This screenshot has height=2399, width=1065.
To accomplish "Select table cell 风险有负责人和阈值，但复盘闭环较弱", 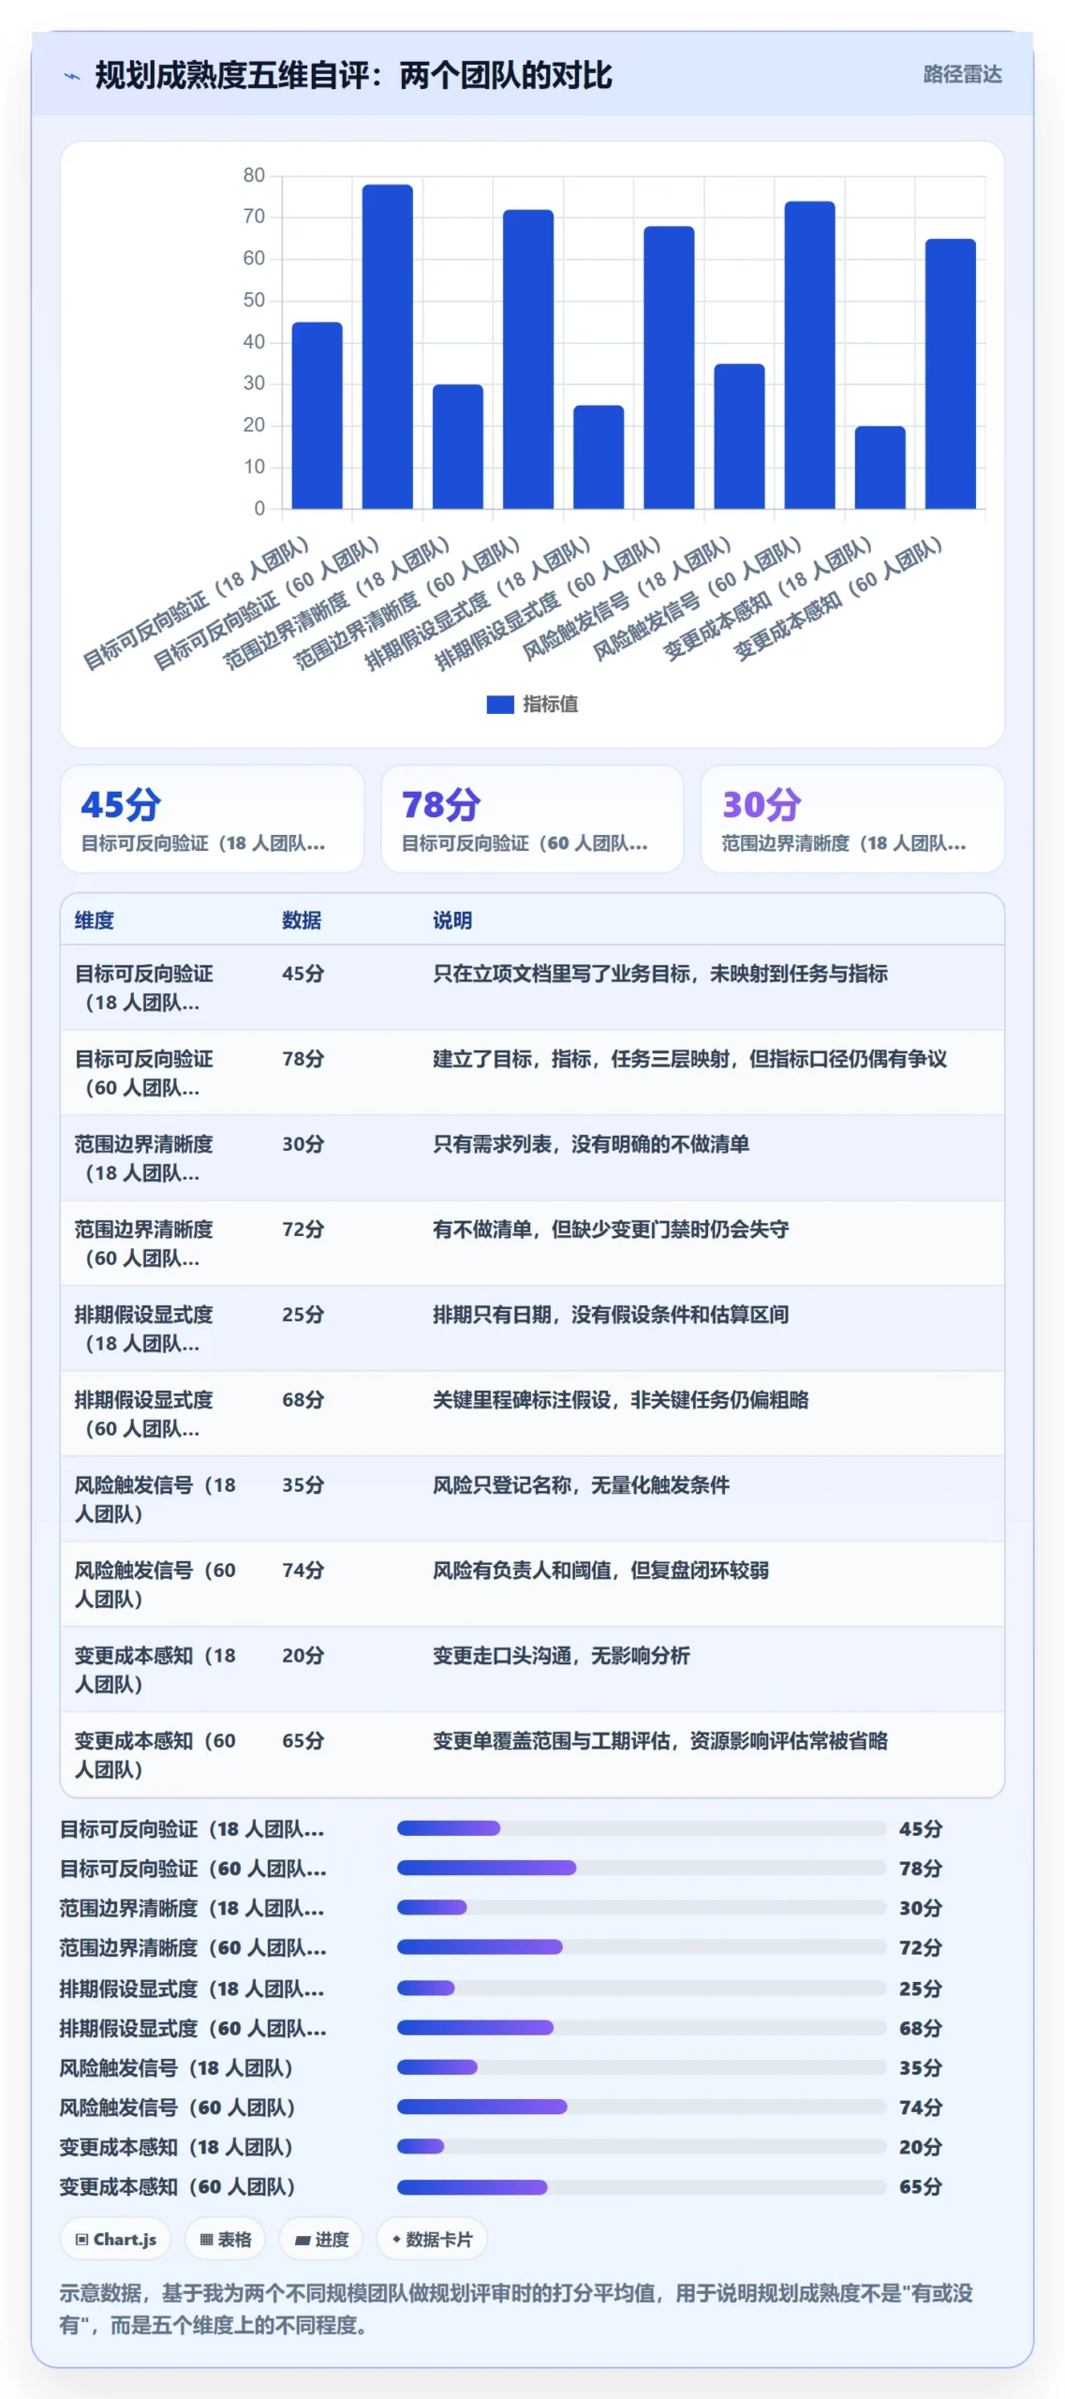I will point(600,1571).
